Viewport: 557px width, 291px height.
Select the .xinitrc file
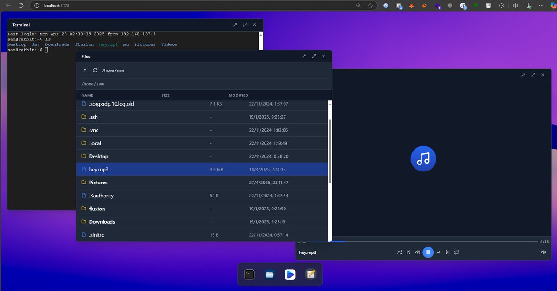tap(202, 235)
